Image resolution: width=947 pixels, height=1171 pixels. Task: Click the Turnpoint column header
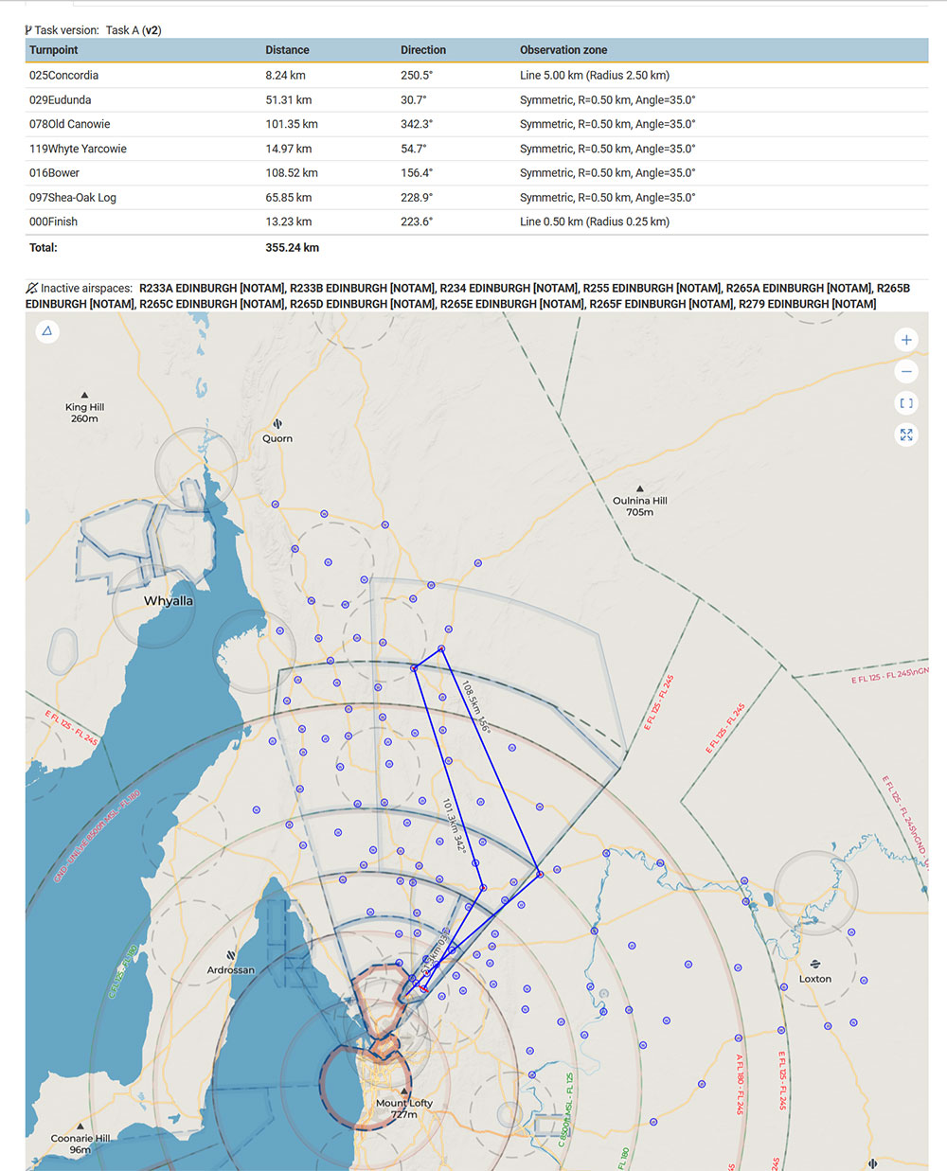pyautogui.click(x=54, y=50)
